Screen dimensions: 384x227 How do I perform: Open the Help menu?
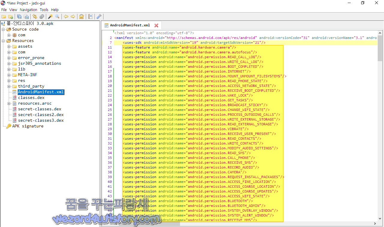pos(55,10)
